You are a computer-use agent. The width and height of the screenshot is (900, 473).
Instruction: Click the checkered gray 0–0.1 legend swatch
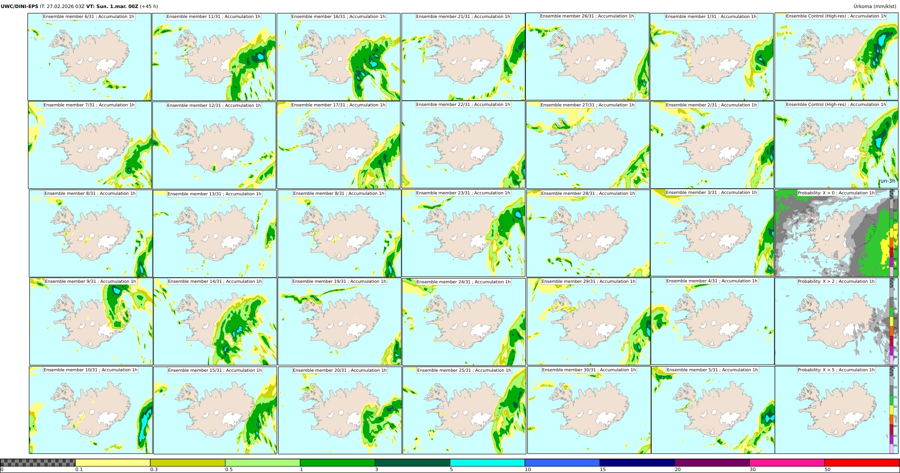click(38, 463)
